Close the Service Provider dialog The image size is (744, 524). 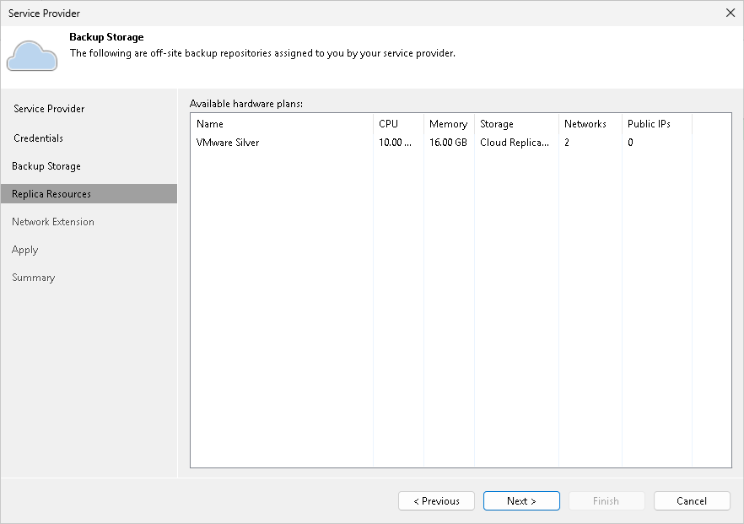click(x=730, y=13)
